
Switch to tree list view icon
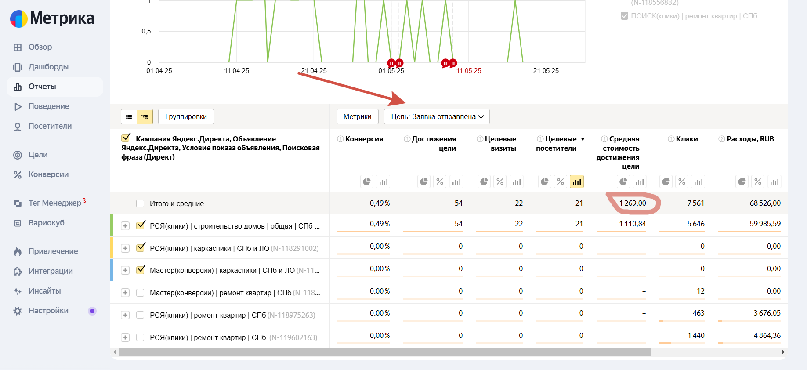click(x=145, y=117)
